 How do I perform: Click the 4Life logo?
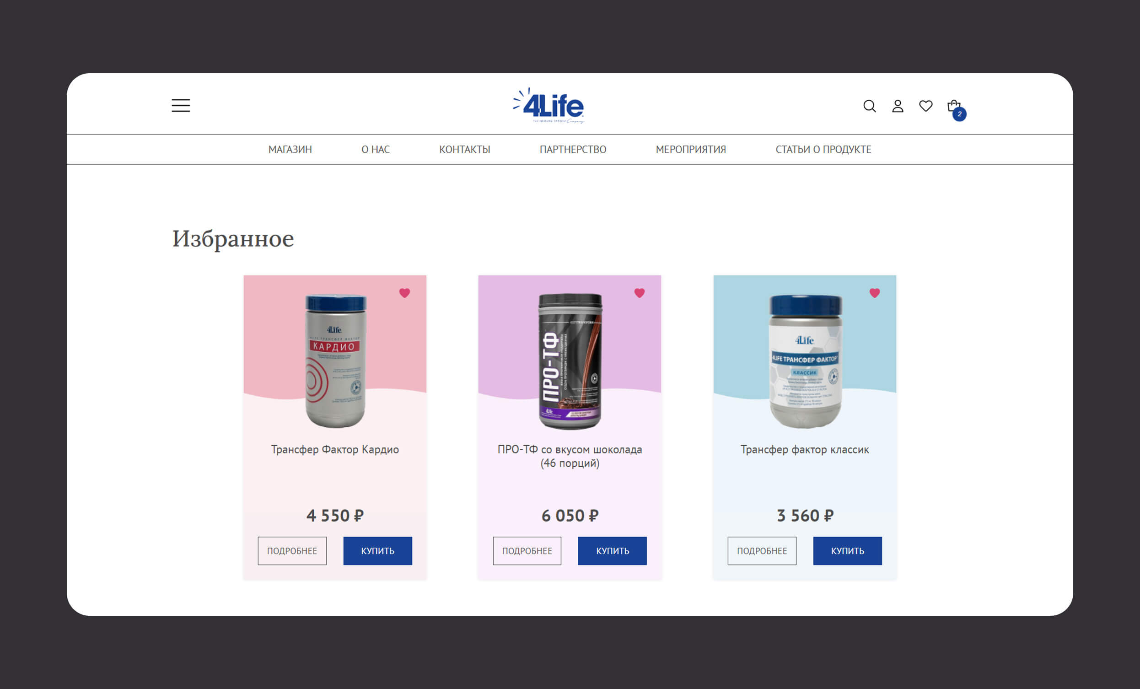coord(549,106)
